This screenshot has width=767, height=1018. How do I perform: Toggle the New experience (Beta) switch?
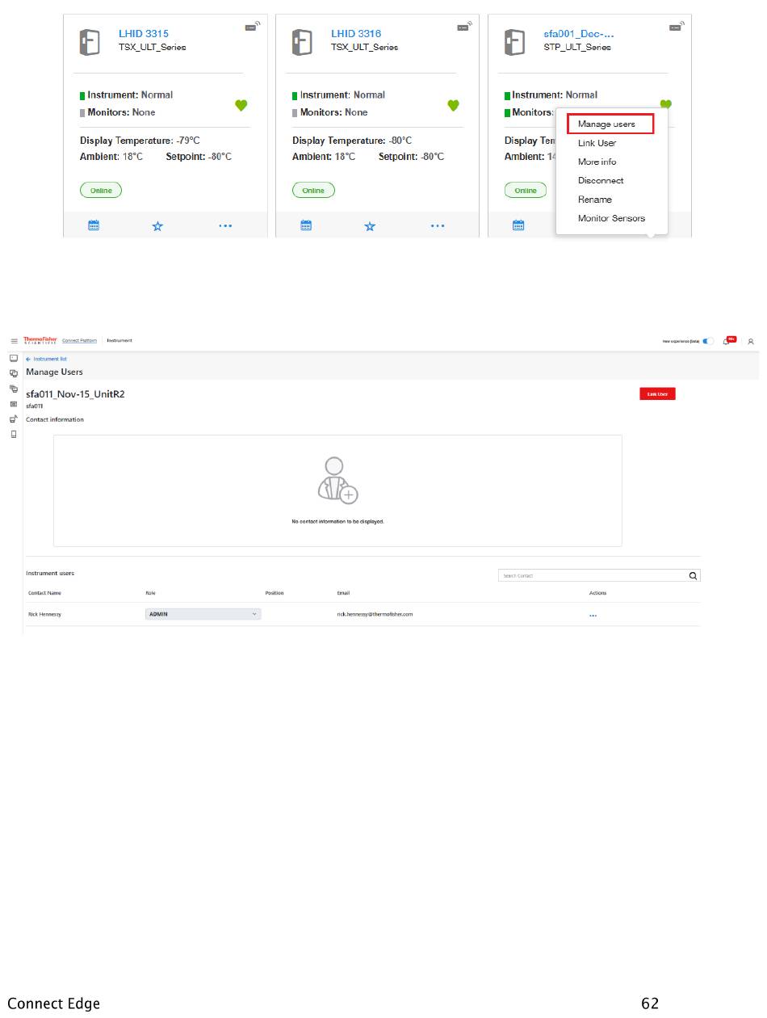pyautogui.click(x=708, y=341)
